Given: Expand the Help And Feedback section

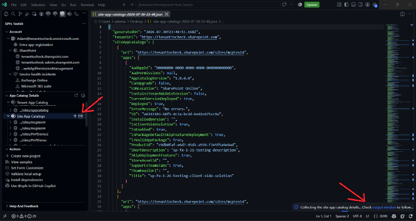Looking at the screenshot, I should (x=7, y=206).
